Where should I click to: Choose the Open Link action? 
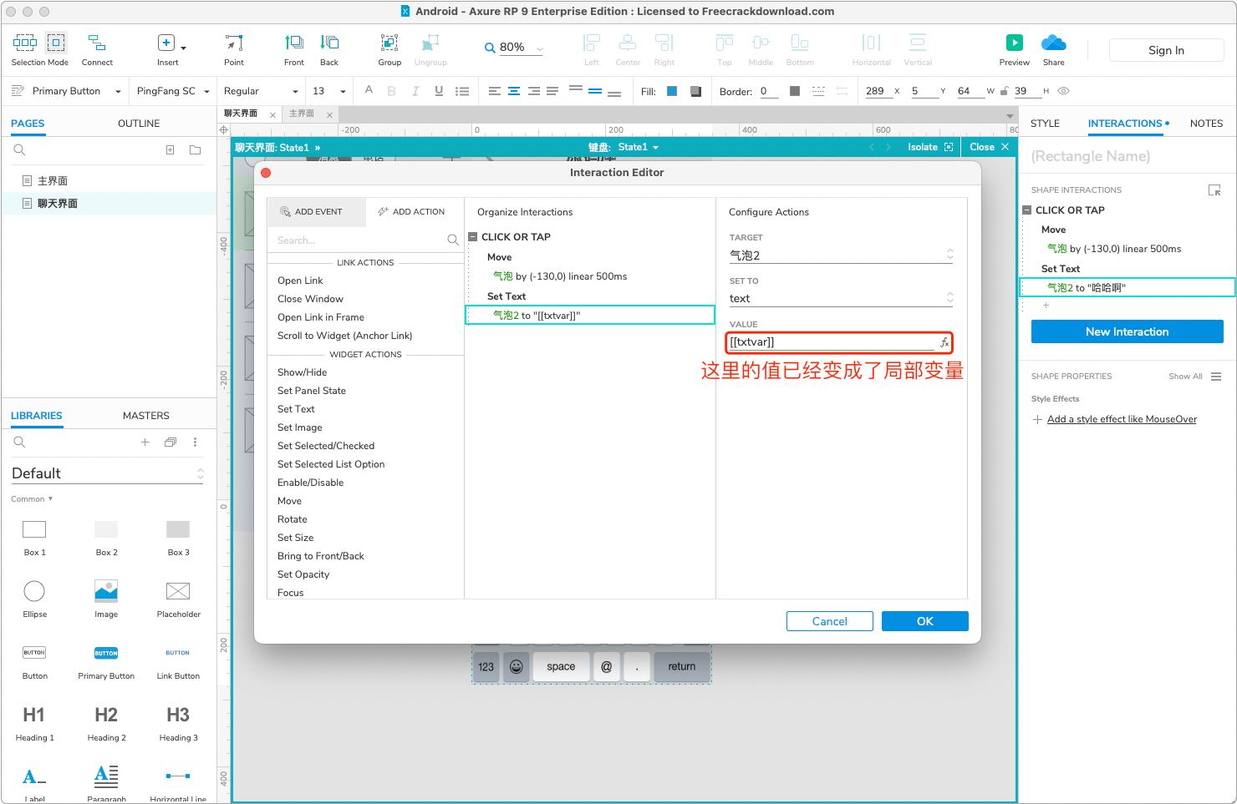(300, 281)
